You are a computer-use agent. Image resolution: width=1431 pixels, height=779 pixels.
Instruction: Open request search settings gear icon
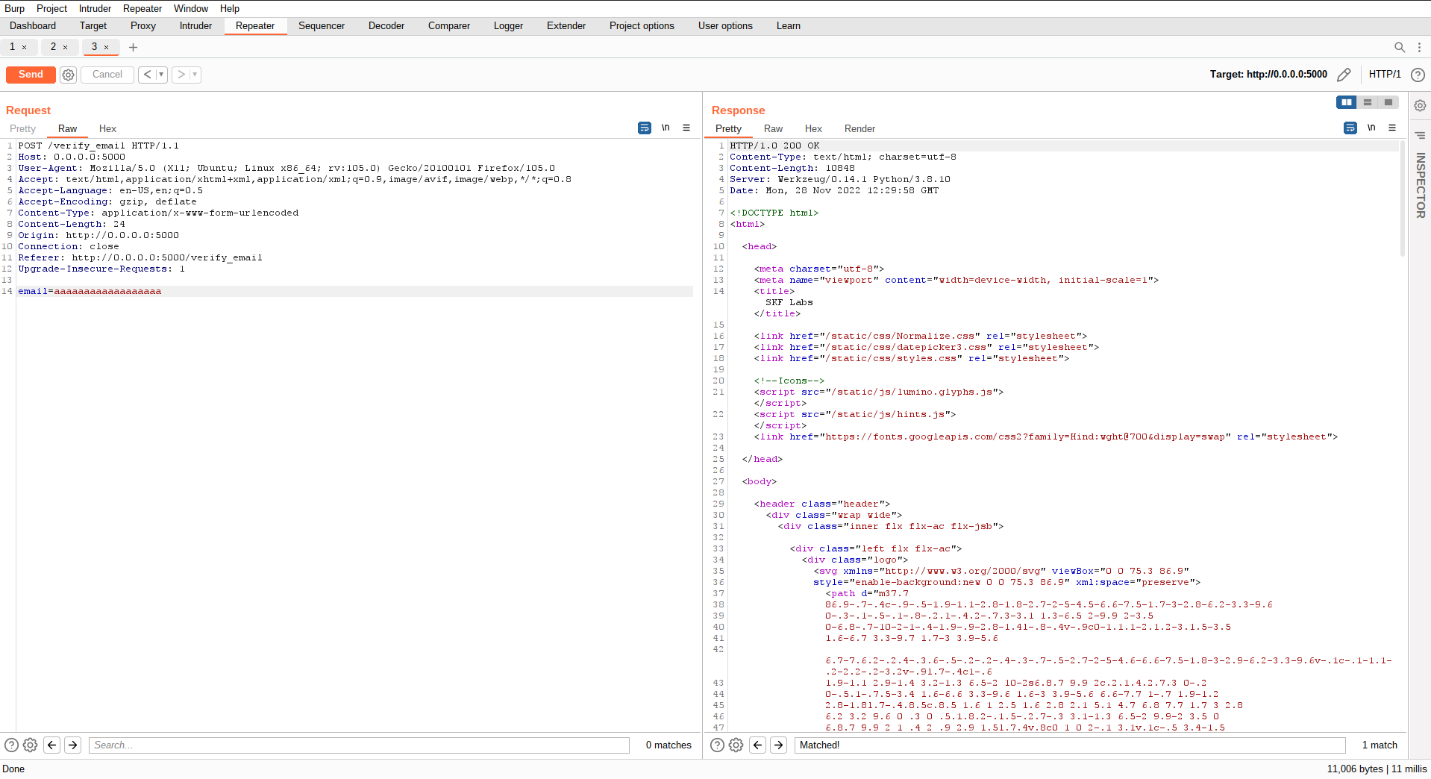31,745
